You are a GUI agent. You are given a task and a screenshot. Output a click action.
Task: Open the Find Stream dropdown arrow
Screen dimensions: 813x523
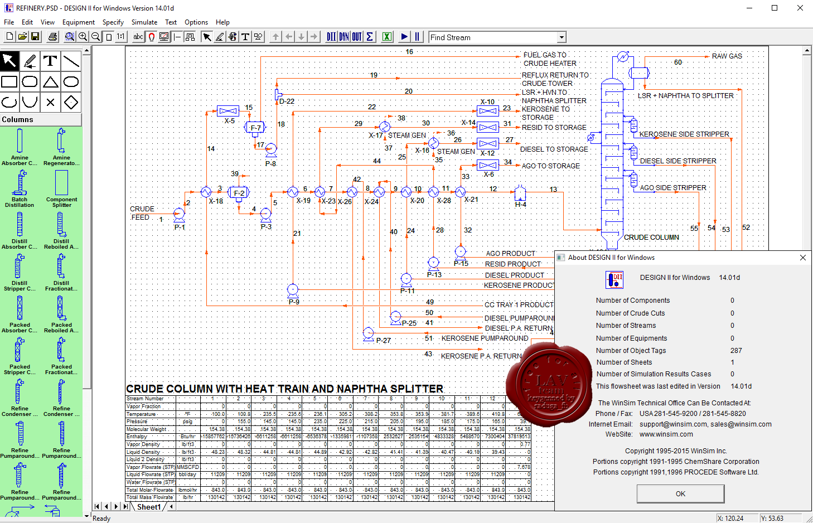[562, 37]
